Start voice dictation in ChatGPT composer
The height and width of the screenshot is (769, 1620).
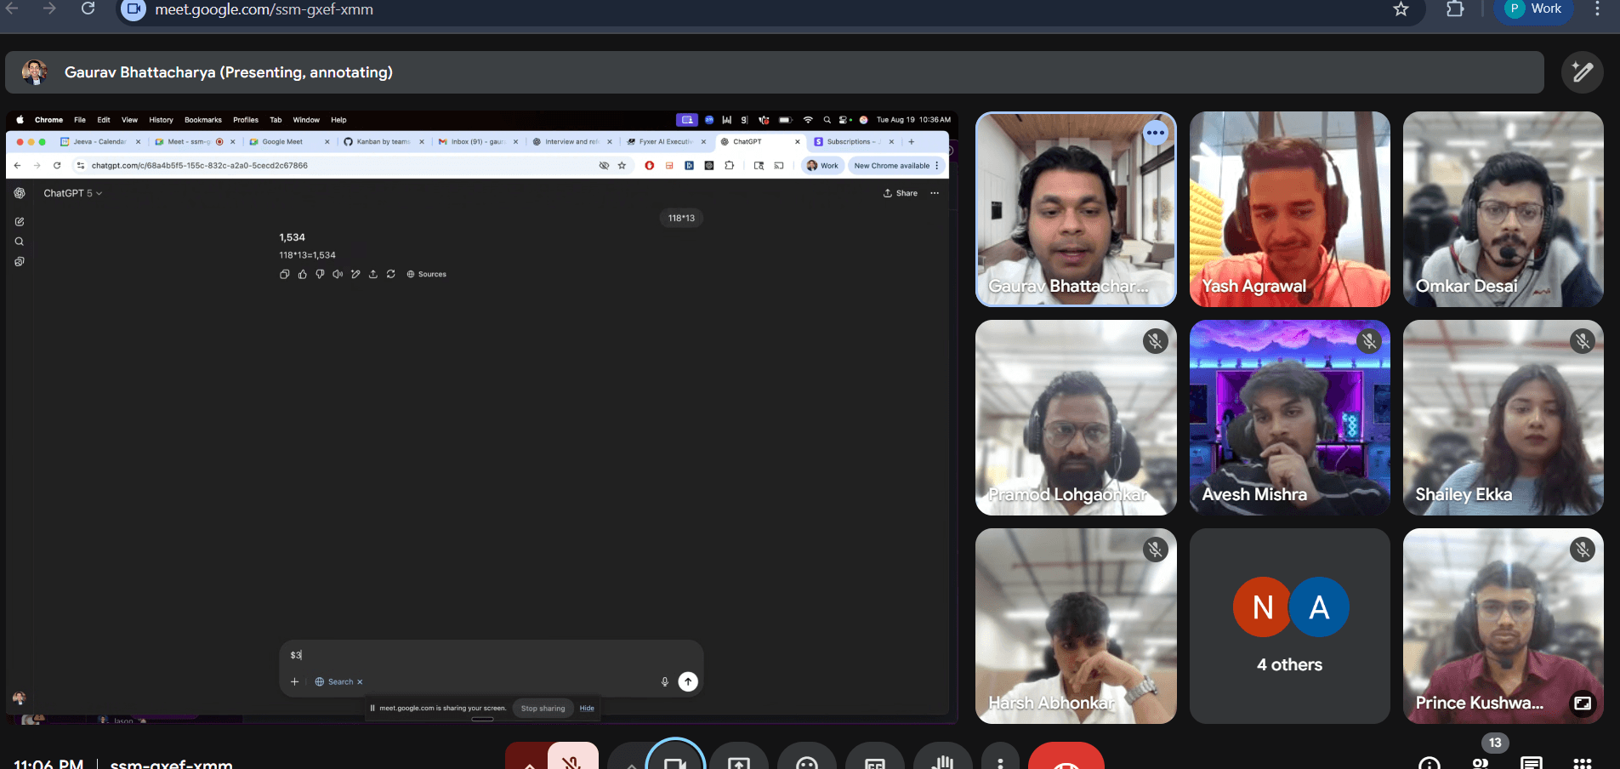665,681
